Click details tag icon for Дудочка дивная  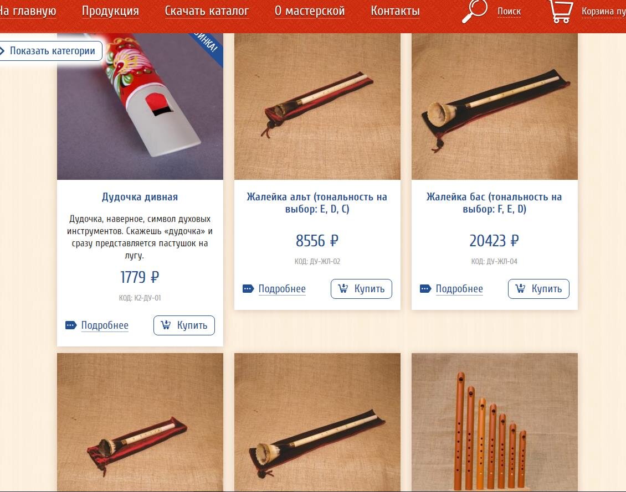[71, 325]
